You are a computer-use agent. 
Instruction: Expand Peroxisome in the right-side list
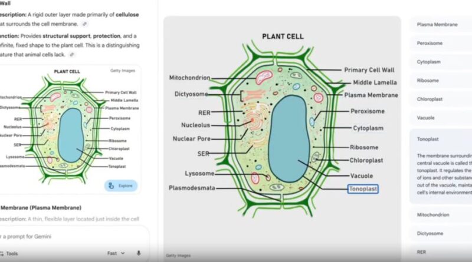coord(430,43)
